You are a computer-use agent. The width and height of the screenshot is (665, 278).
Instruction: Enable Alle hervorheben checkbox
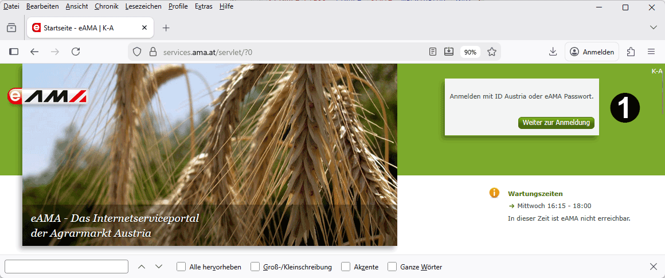(x=182, y=267)
